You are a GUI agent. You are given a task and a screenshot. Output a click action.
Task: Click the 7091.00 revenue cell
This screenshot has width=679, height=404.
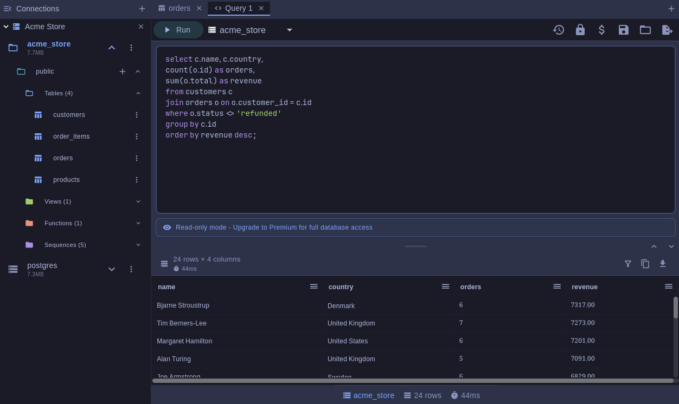(x=618, y=359)
